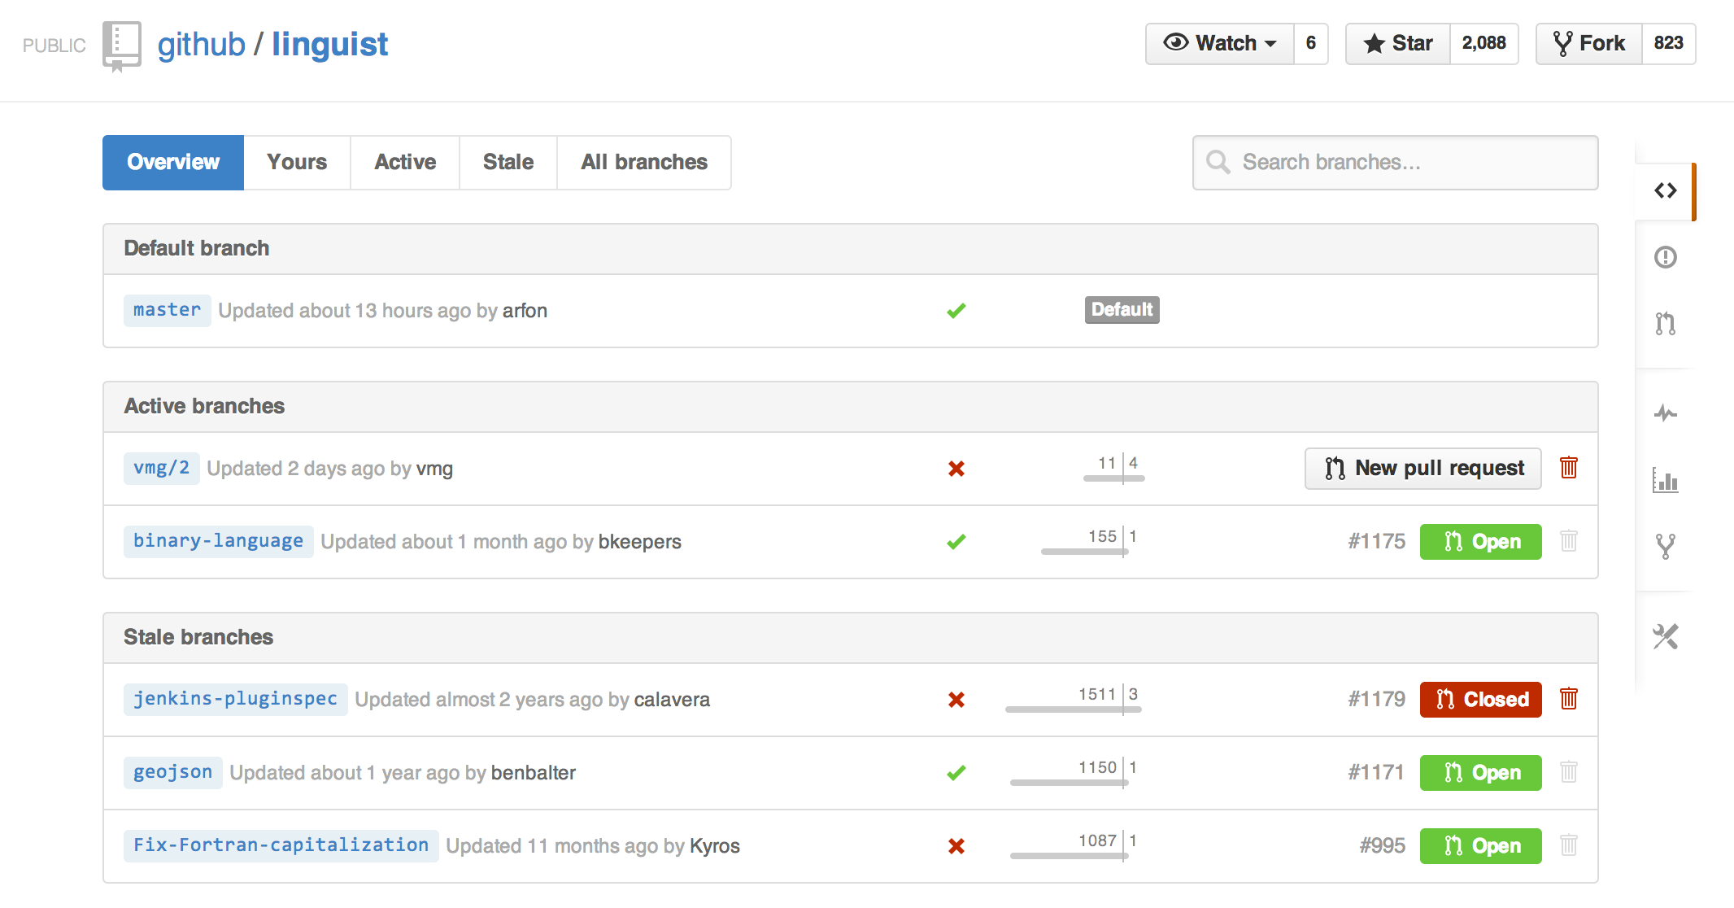Viewport: 1734px width, 908px height.
Task: Create New pull request for vmg/2
Action: 1423,469
